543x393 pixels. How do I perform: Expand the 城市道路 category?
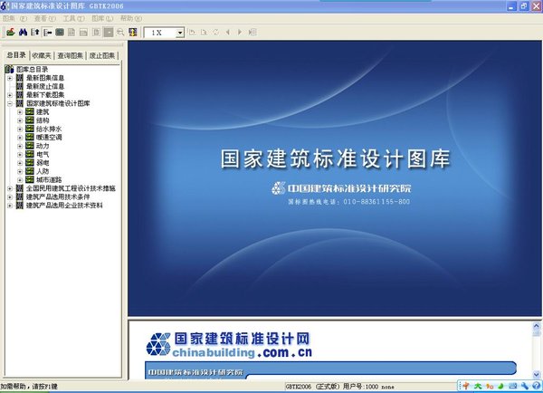click(x=20, y=180)
